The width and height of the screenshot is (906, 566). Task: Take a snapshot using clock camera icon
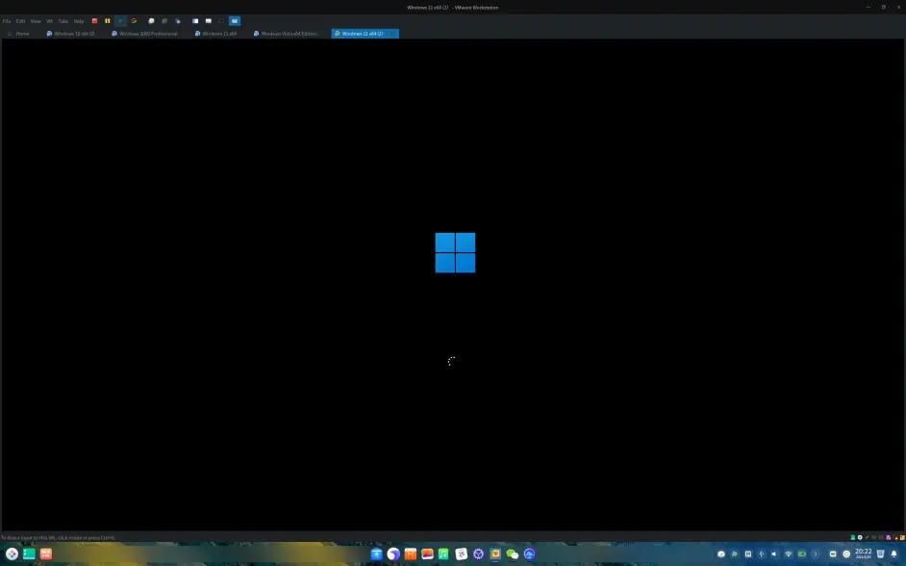[151, 21]
